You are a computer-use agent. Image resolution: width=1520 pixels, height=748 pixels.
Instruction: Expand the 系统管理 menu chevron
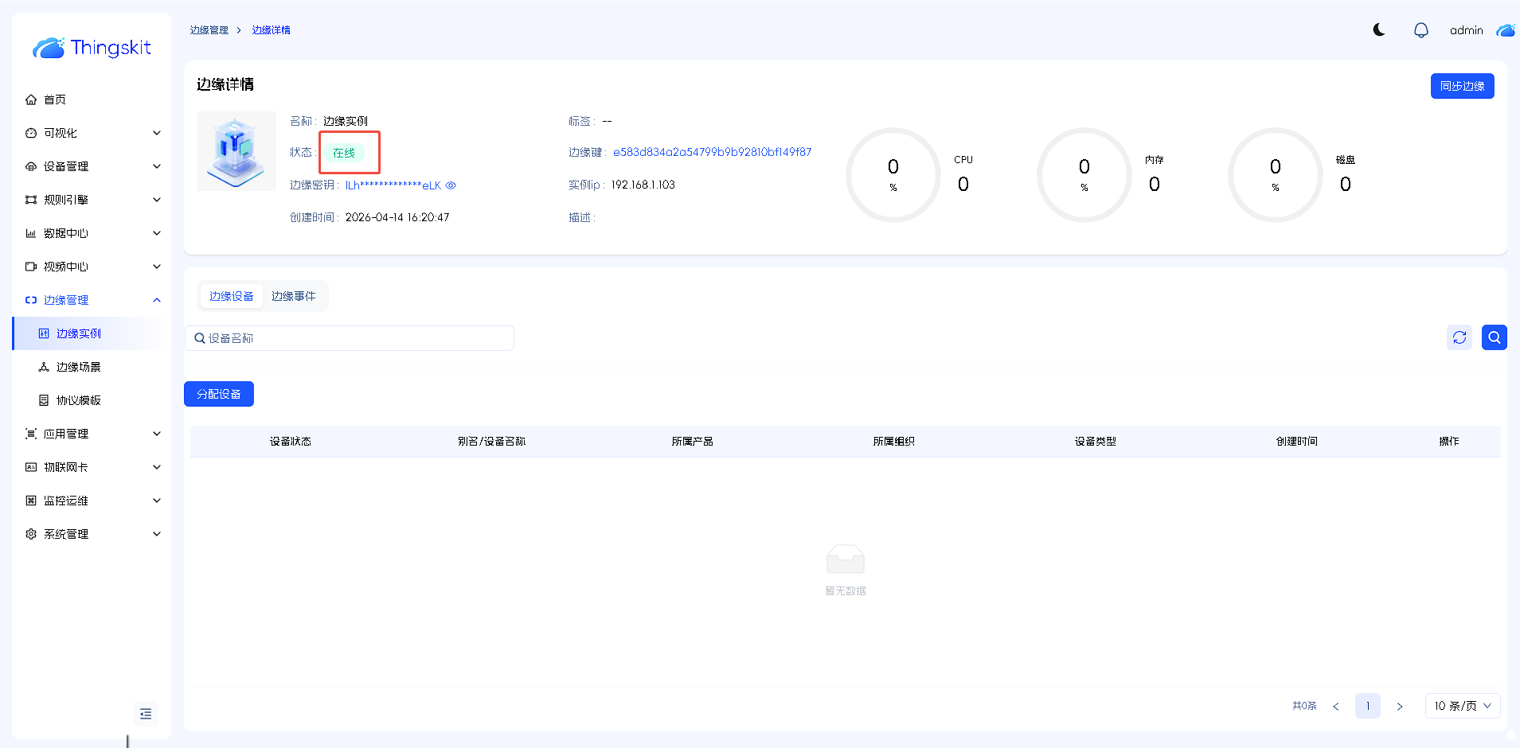[x=157, y=534]
